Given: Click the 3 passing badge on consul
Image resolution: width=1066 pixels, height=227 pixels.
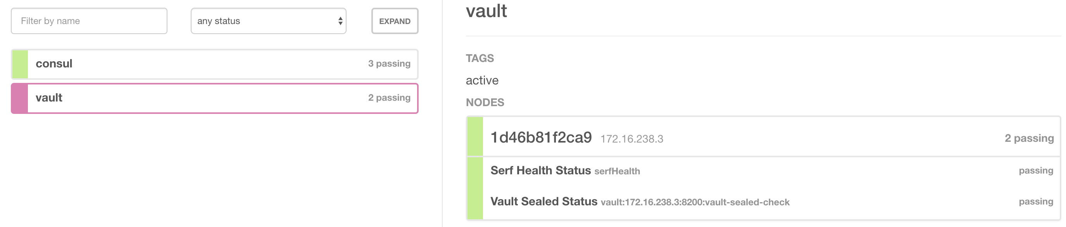Looking at the screenshot, I should point(388,64).
